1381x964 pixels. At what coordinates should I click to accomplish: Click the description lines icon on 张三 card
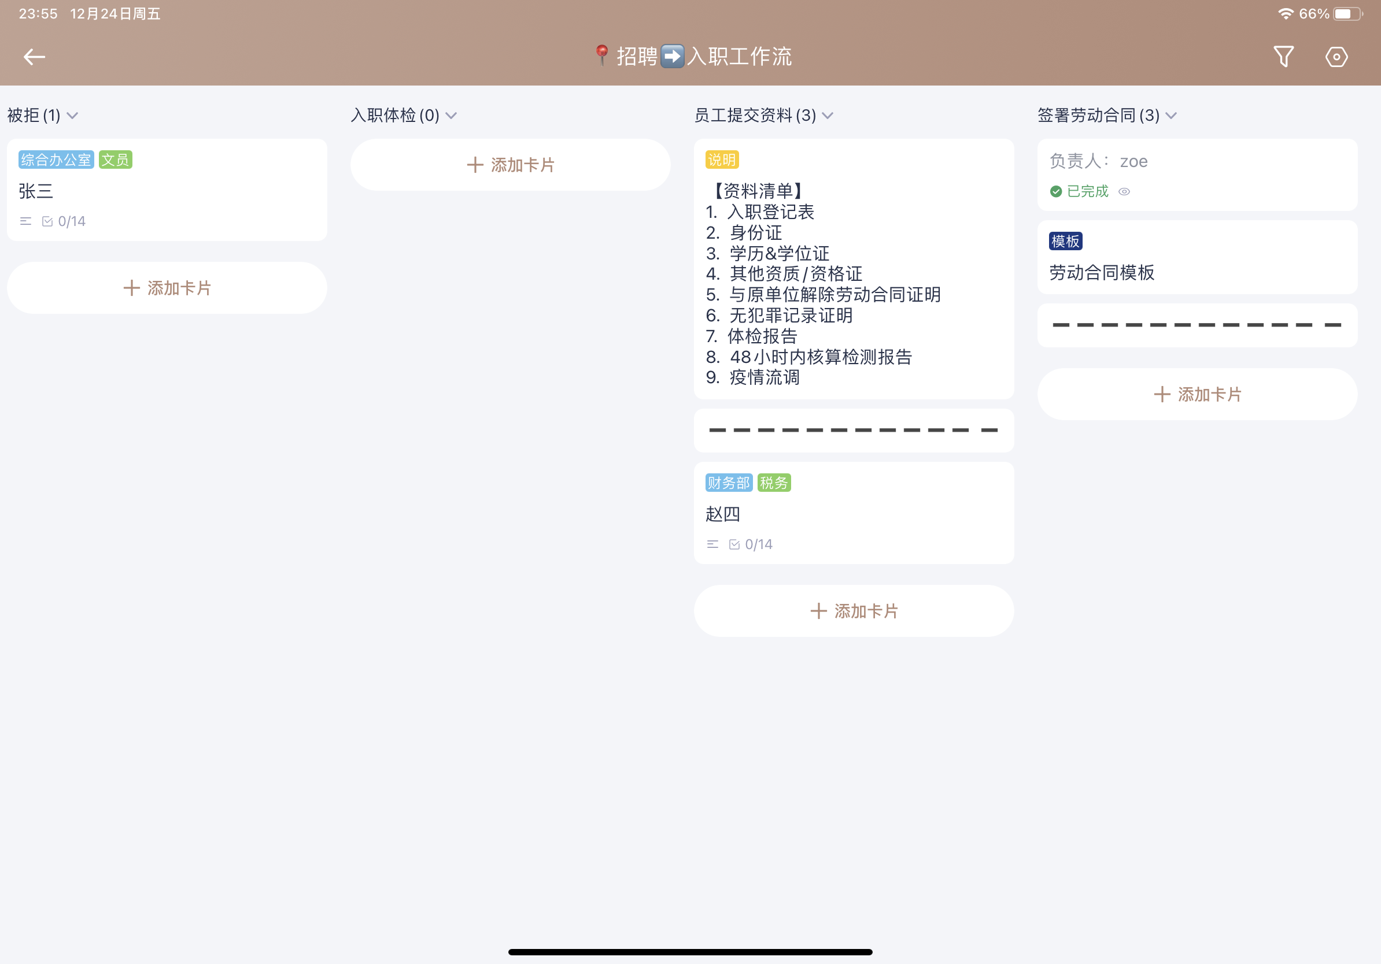pos(25,221)
